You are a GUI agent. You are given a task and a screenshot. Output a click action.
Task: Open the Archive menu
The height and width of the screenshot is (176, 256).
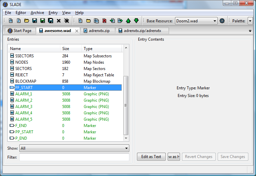pos(37,13)
